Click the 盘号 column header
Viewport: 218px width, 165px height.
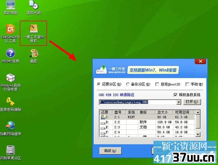120,112
